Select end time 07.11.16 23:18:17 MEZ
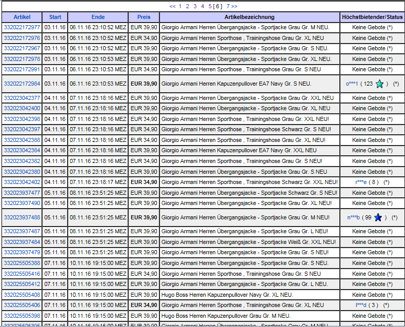Viewport: 405px width, 327px height. (x=98, y=182)
